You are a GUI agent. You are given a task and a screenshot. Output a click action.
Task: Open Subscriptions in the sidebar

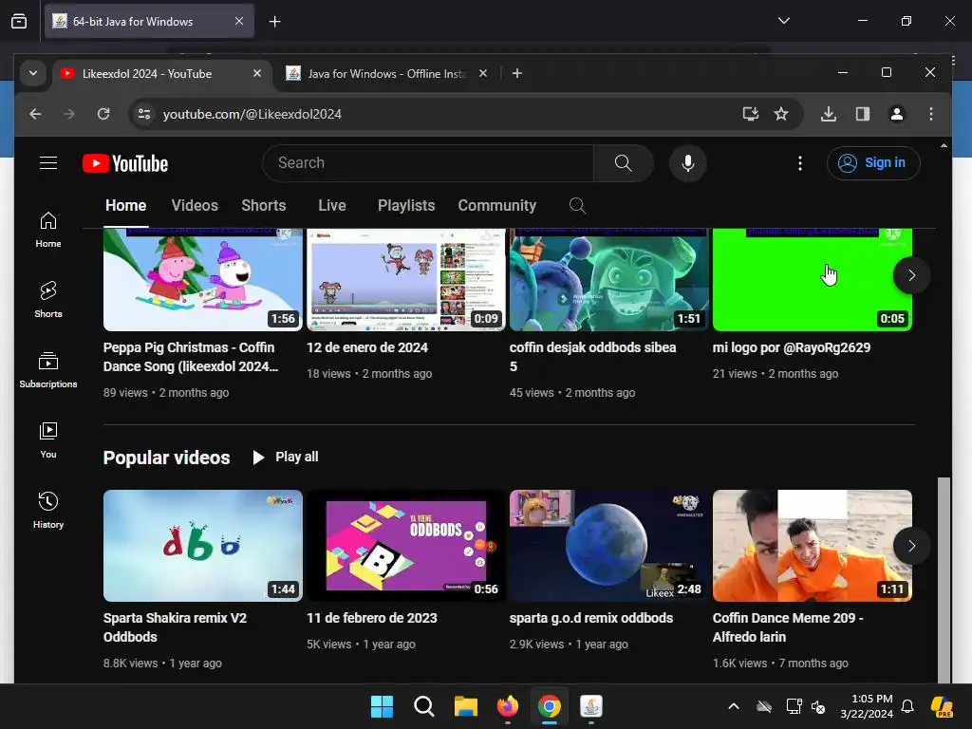pyautogui.click(x=48, y=370)
